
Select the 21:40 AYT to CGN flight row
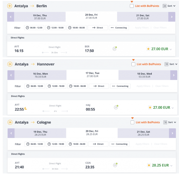(92, 165)
